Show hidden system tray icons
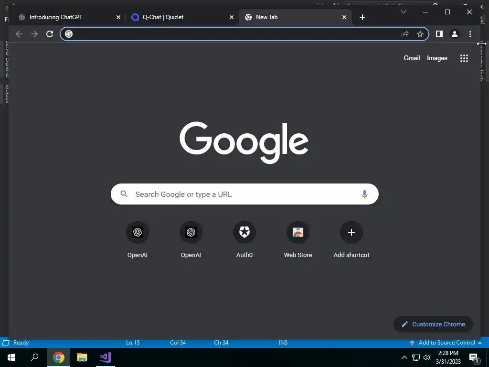The width and height of the screenshot is (489, 367). pyautogui.click(x=404, y=357)
